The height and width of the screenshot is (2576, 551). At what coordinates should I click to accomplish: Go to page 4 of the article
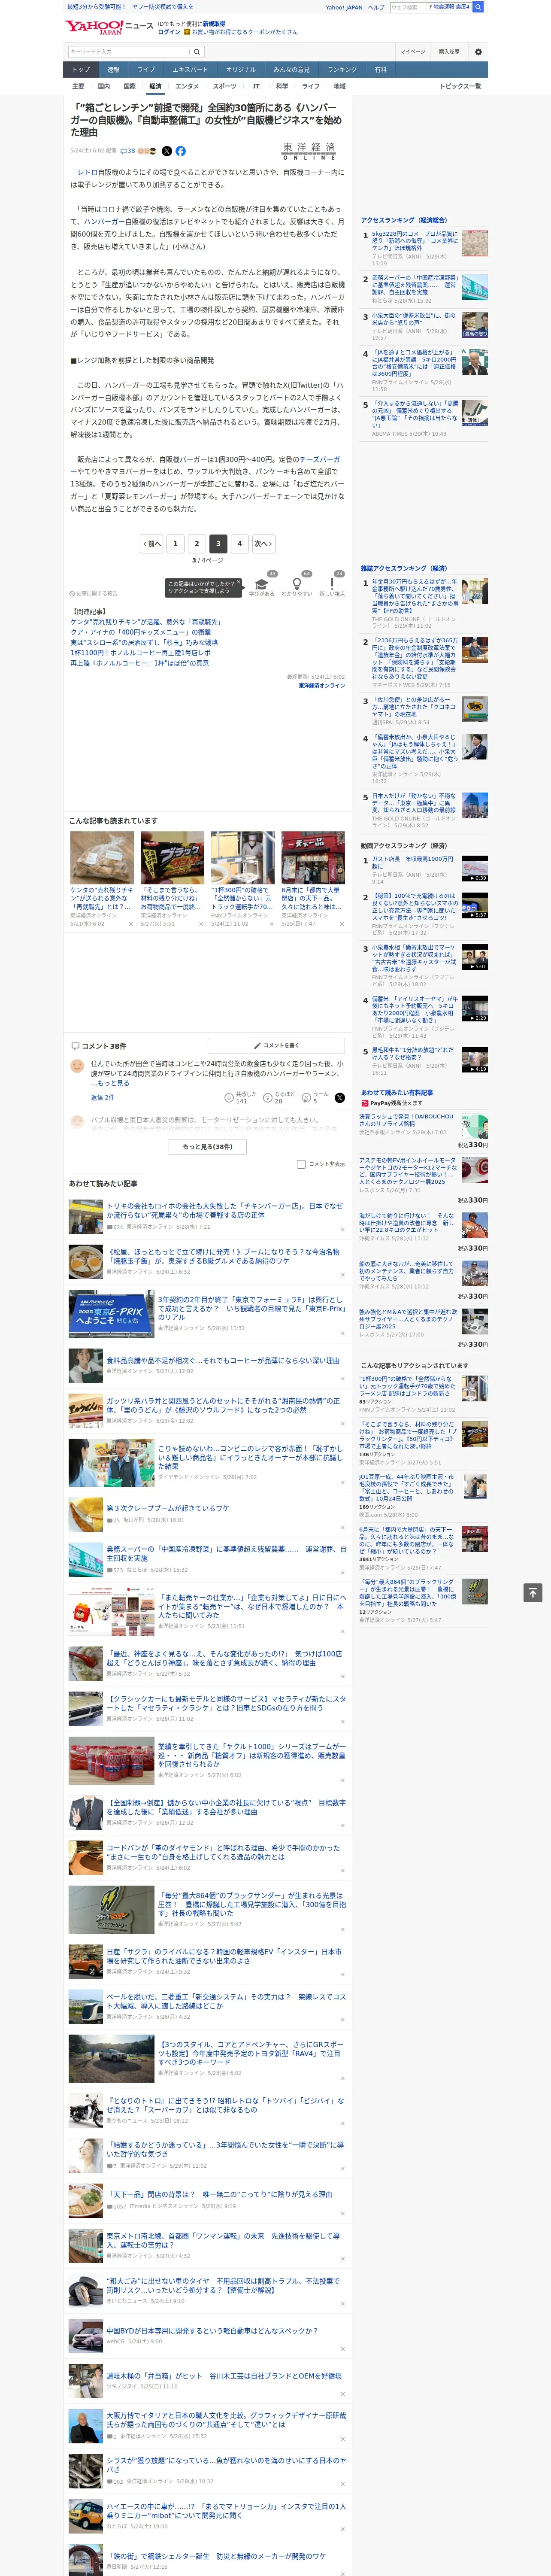coord(239,544)
